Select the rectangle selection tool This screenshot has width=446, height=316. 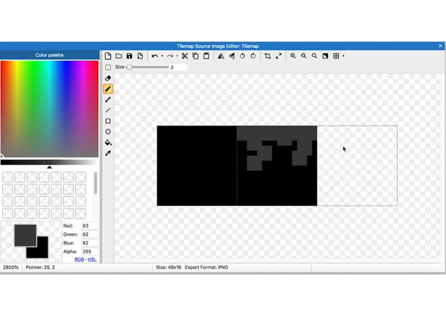(x=108, y=67)
